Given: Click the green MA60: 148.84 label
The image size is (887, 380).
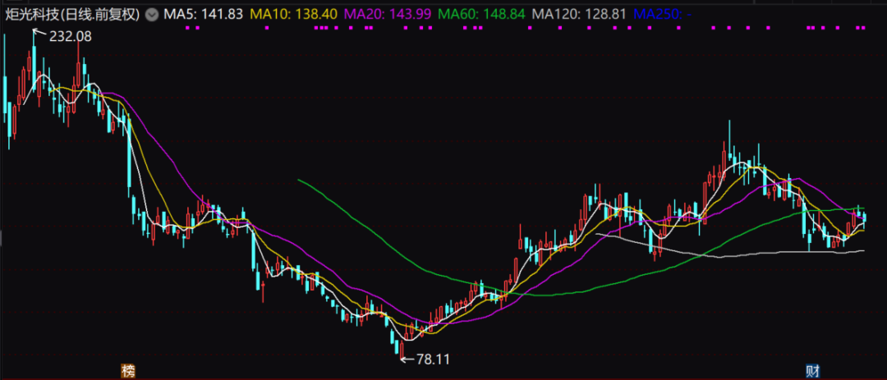Looking at the screenshot, I should [x=480, y=15].
